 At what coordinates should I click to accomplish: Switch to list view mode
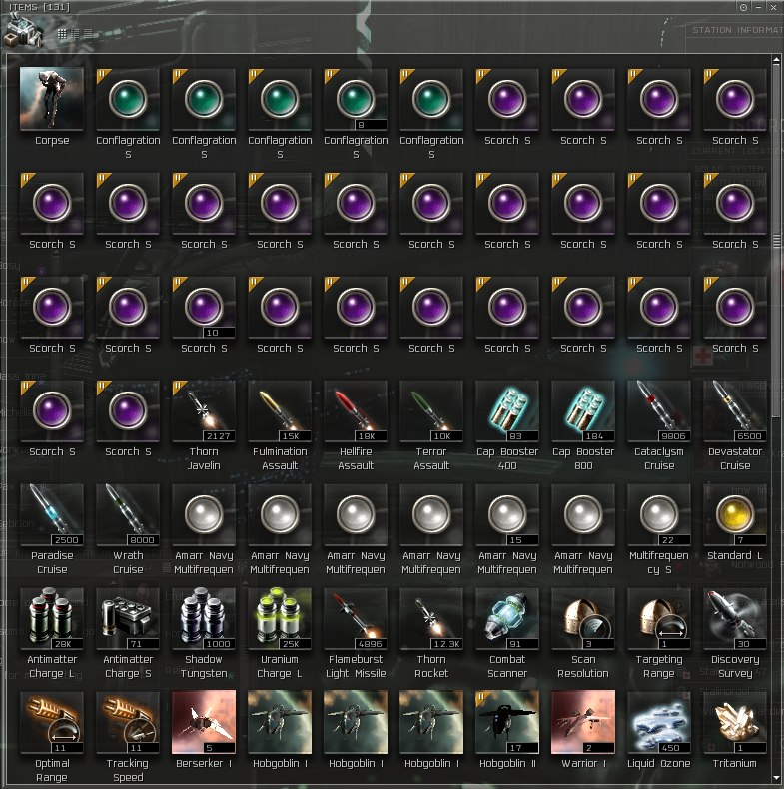[x=88, y=33]
